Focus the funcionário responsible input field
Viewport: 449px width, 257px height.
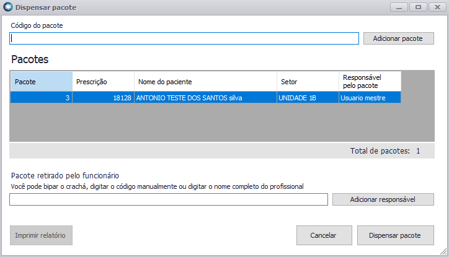pyautogui.click(x=169, y=199)
